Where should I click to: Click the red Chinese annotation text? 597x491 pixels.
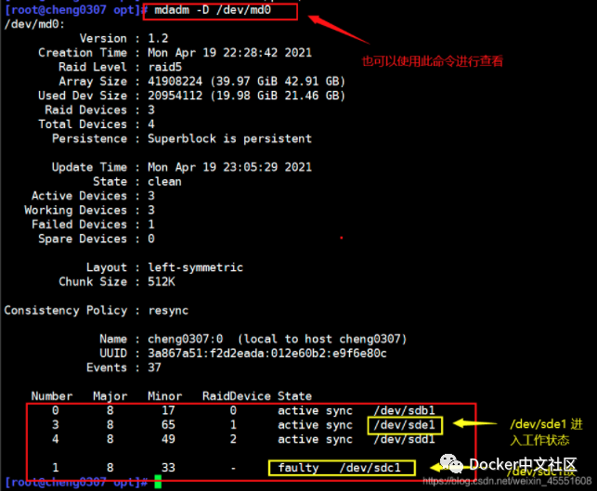432,61
